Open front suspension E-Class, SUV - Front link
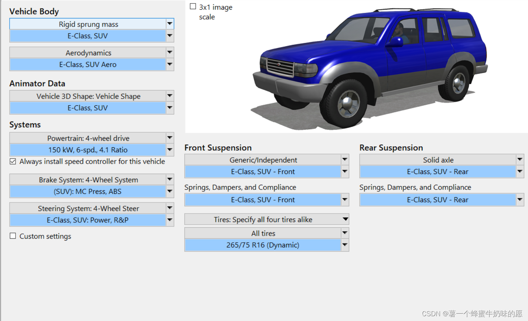528x321 pixels. 263,171
